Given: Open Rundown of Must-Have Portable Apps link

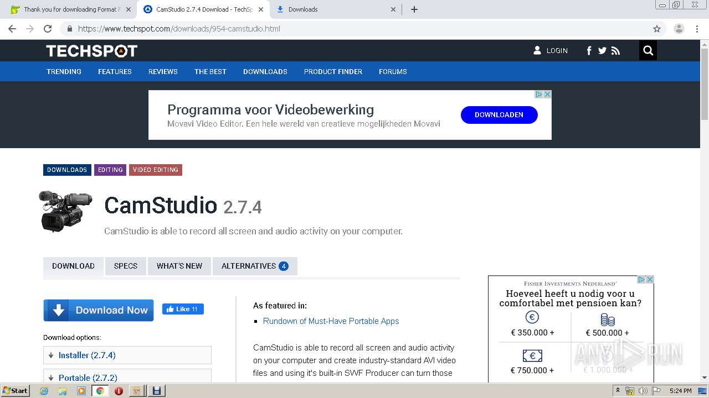Looking at the screenshot, I should (x=331, y=321).
